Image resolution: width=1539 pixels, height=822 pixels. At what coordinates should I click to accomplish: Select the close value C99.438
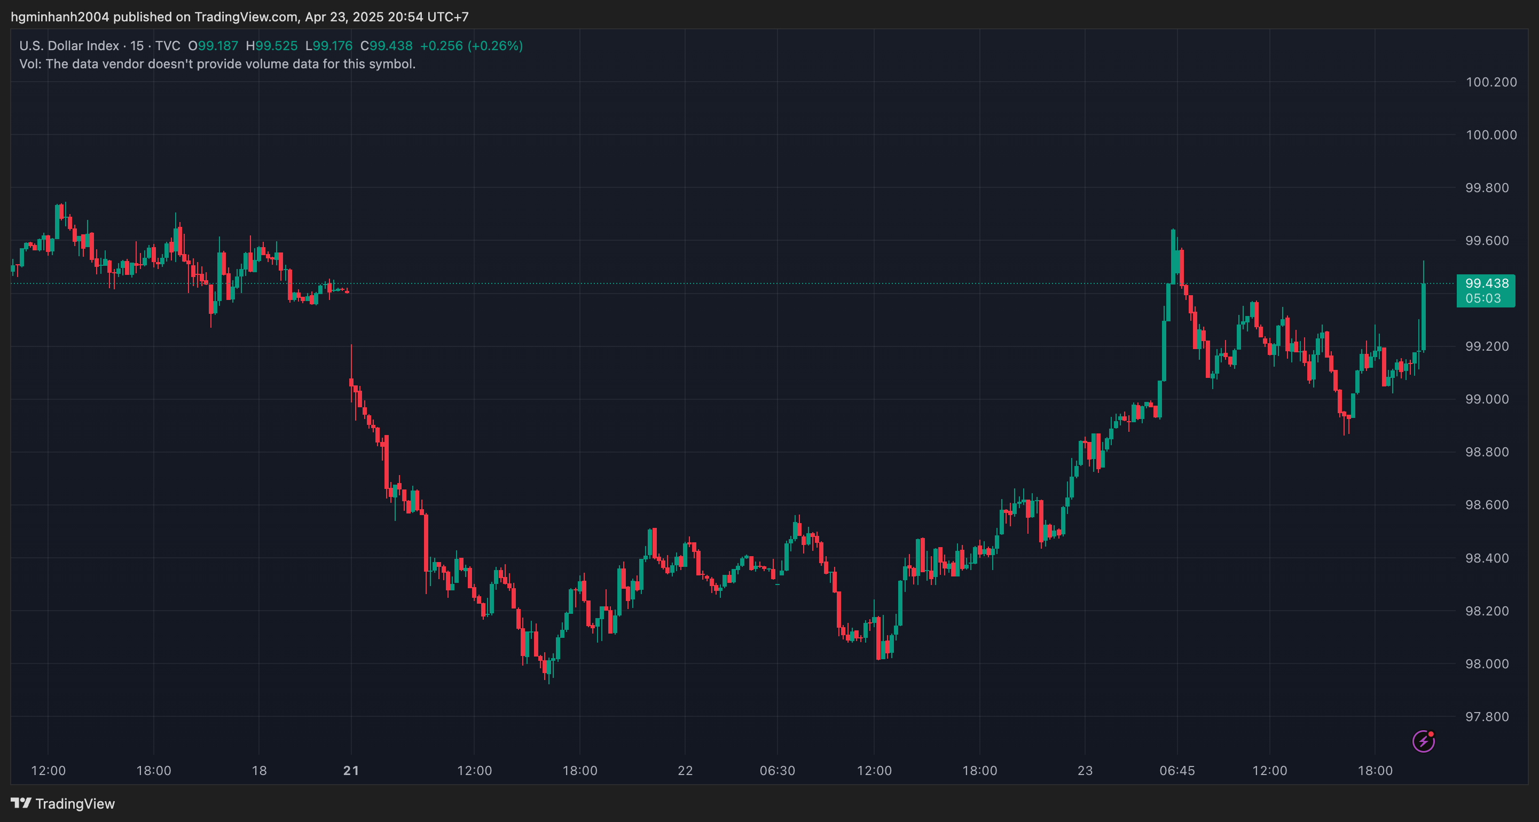click(387, 46)
